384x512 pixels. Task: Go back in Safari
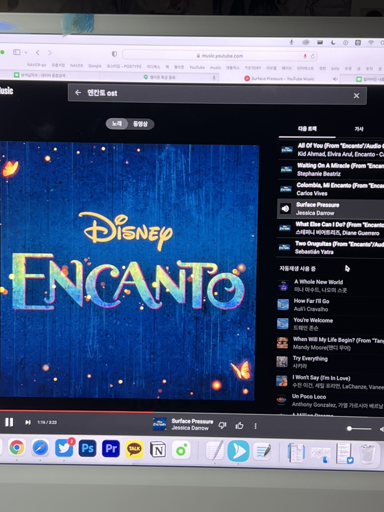coord(38,52)
